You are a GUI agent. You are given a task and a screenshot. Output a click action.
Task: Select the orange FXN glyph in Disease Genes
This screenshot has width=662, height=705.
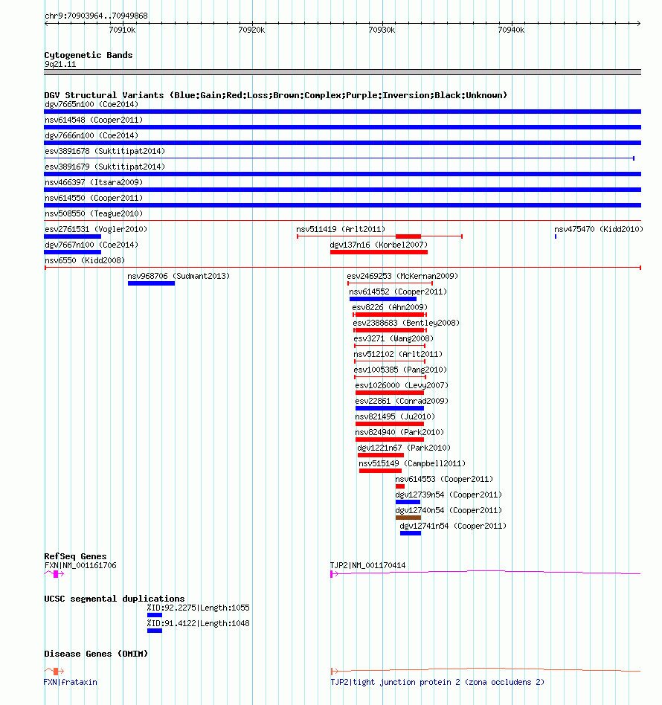(54, 672)
